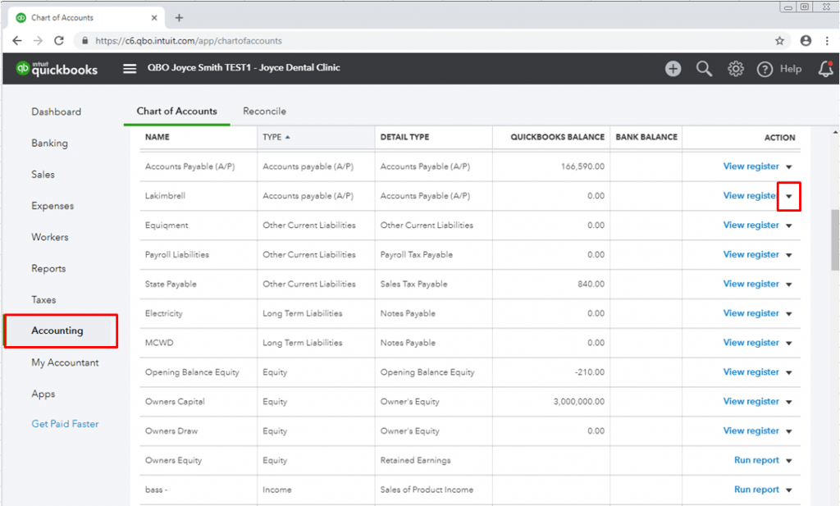Click the -210.00 balance cell
840x506 pixels.
coord(589,372)
